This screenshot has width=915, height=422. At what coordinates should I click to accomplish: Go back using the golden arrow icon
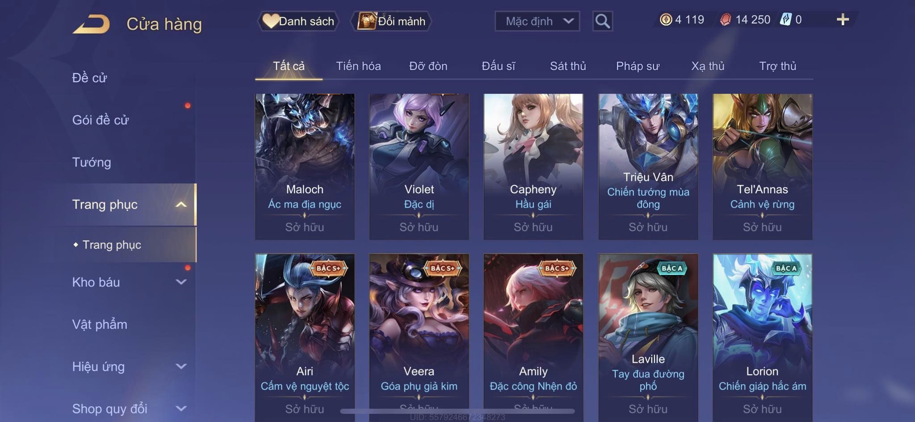tap(91, 24)
